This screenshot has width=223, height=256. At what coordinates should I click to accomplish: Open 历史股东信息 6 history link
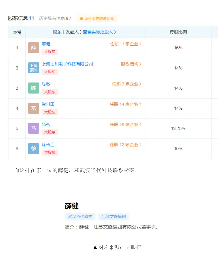(55, 19)
